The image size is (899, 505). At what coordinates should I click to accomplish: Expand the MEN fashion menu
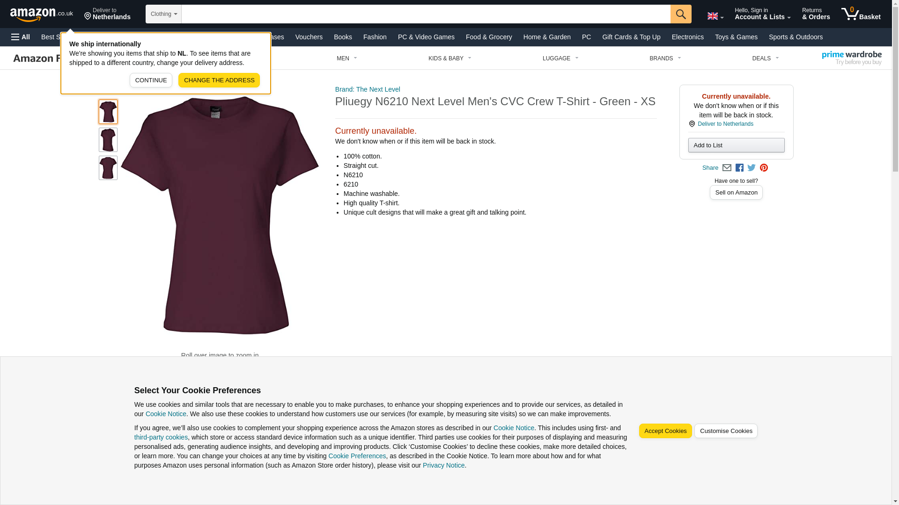coord(347,58)
